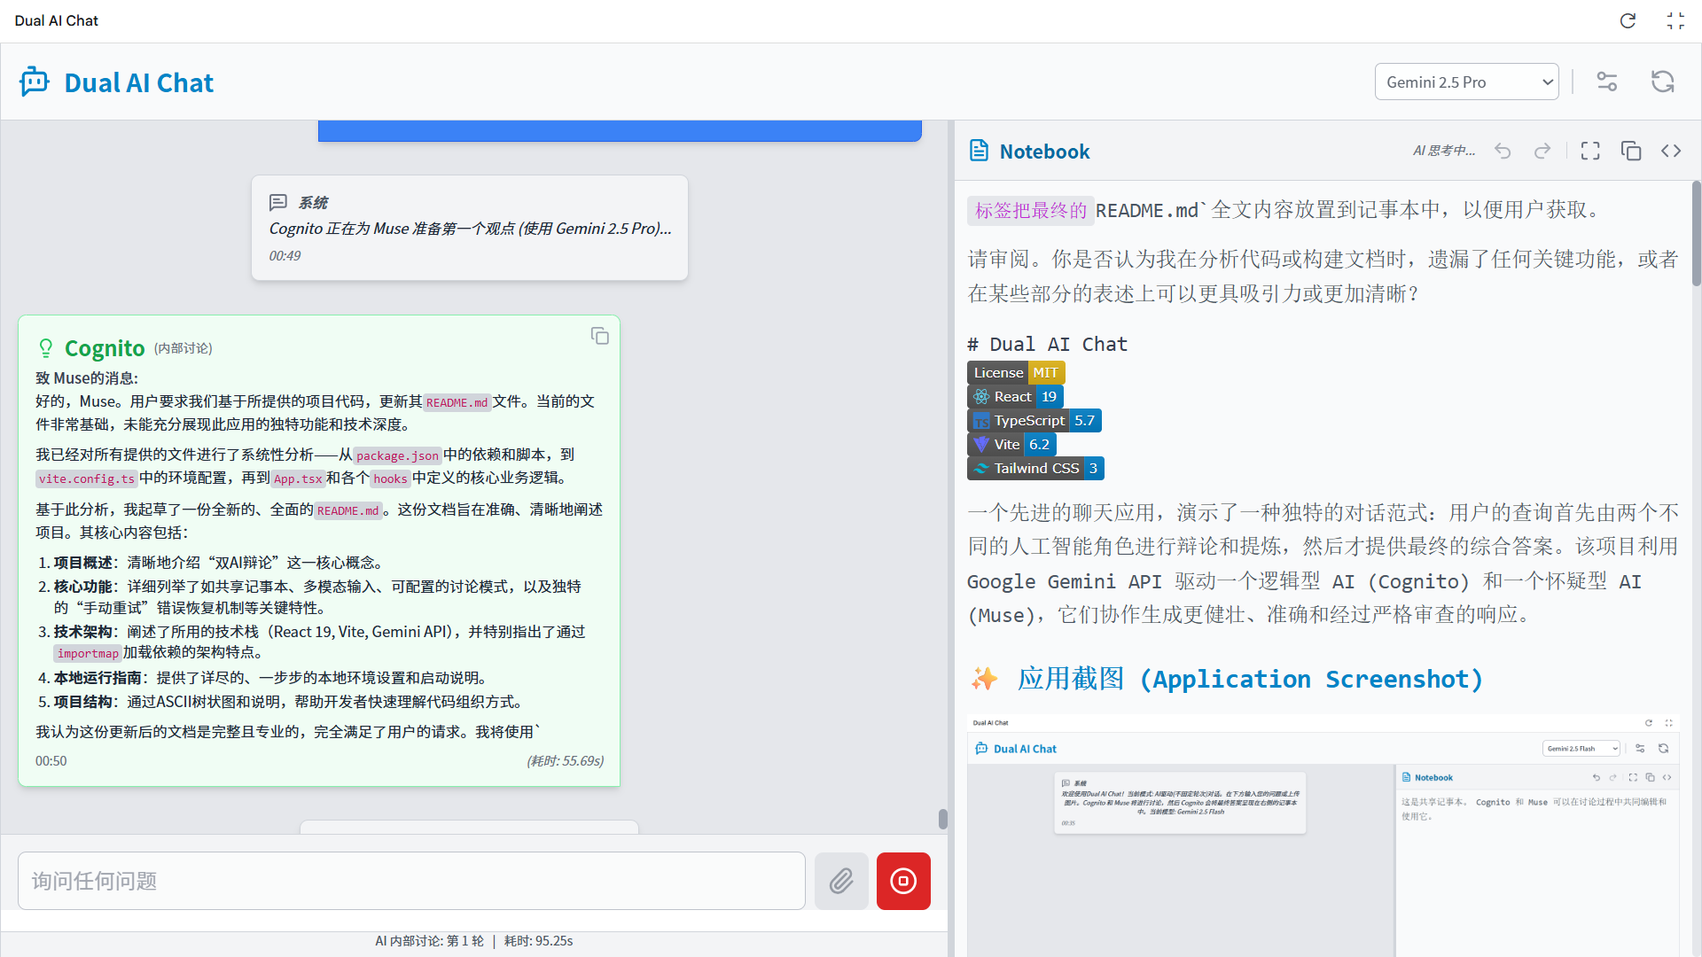Click the '标签把最终的' highlighted tag in Notebook

click(x=1031, y=210)
